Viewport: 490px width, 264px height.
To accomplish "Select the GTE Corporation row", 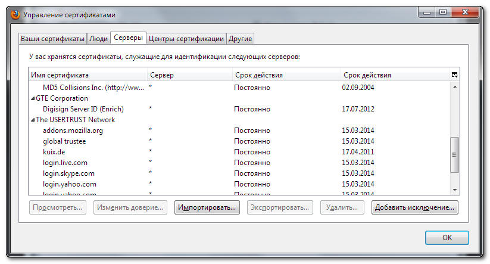I will click(x=239, y=98).
